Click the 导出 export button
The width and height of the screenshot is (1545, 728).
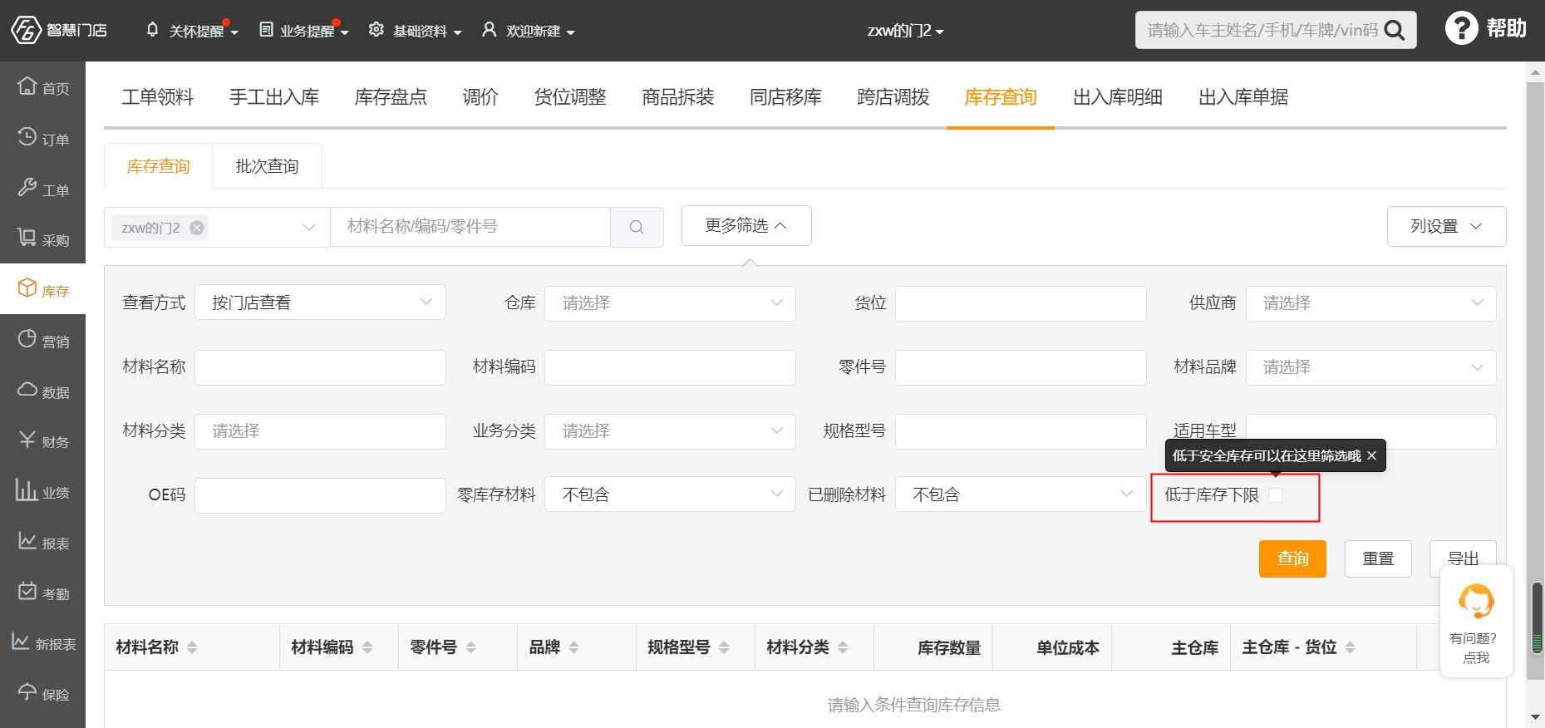pos(1463,558)
